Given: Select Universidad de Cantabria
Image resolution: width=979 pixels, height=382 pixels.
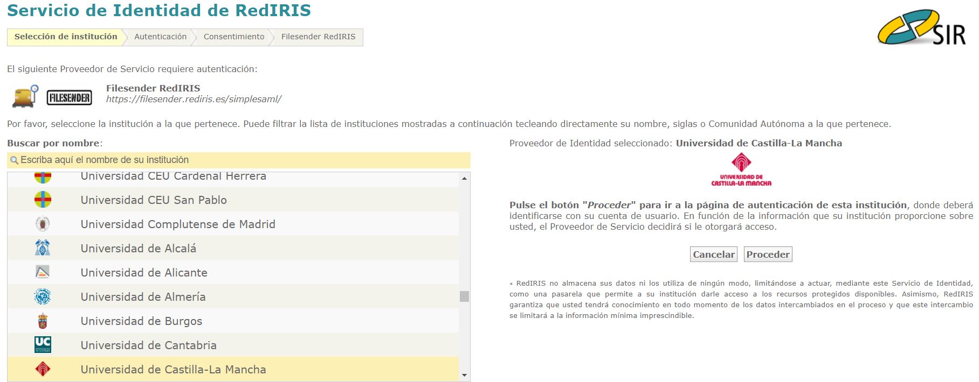Looking at the screenshot, I should (233, 345).
